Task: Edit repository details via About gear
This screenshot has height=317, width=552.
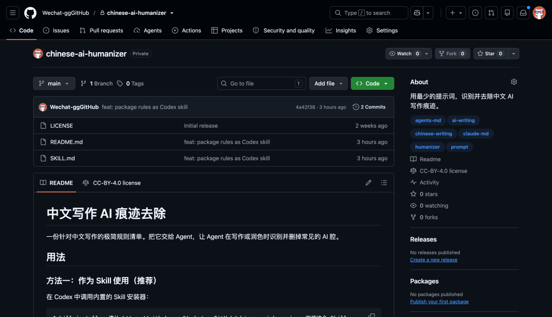Action: 514,82
